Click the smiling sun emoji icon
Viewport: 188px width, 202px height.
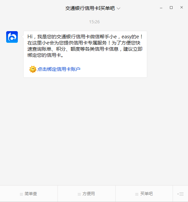coord(33,69)
